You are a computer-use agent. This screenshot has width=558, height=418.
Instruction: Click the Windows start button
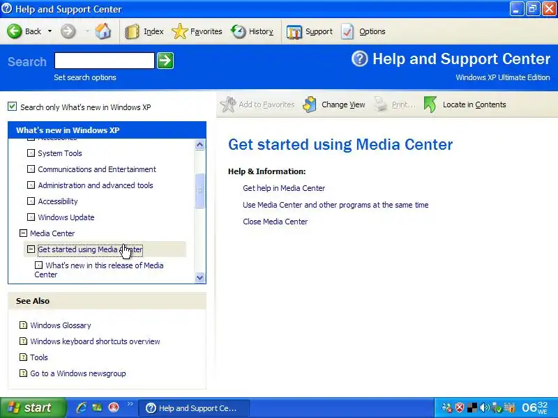(32, 408)
